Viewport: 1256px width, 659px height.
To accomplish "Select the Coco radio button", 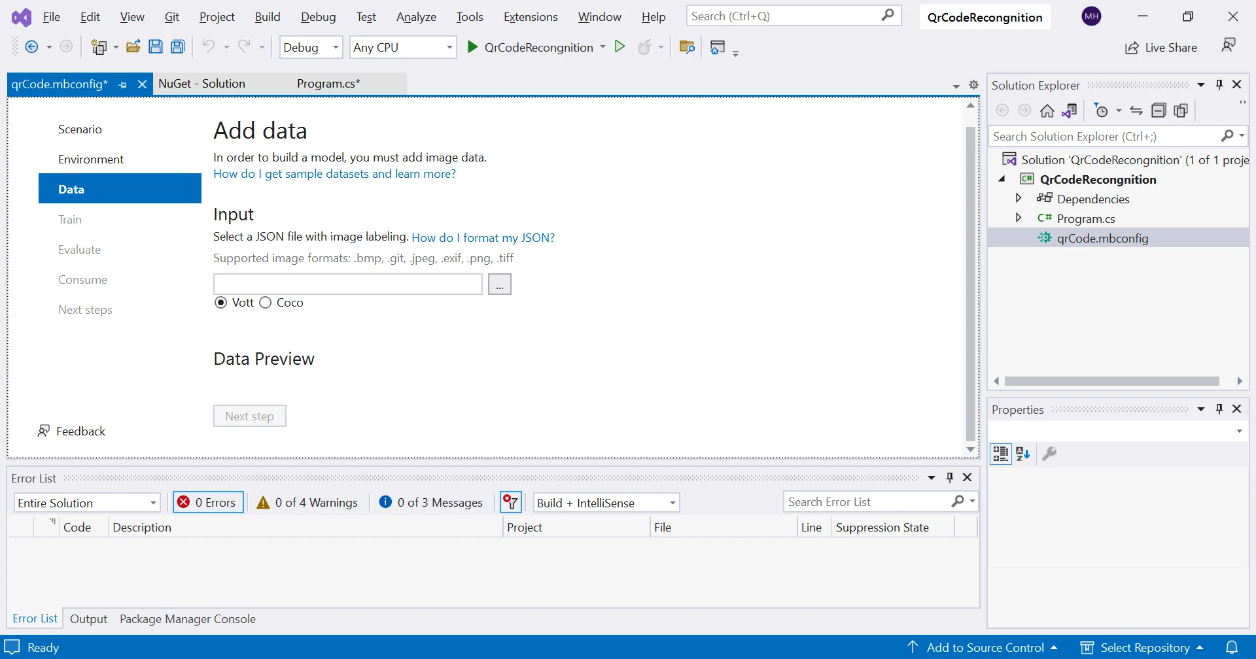I will pyautogui.click(x=266, y=303).
